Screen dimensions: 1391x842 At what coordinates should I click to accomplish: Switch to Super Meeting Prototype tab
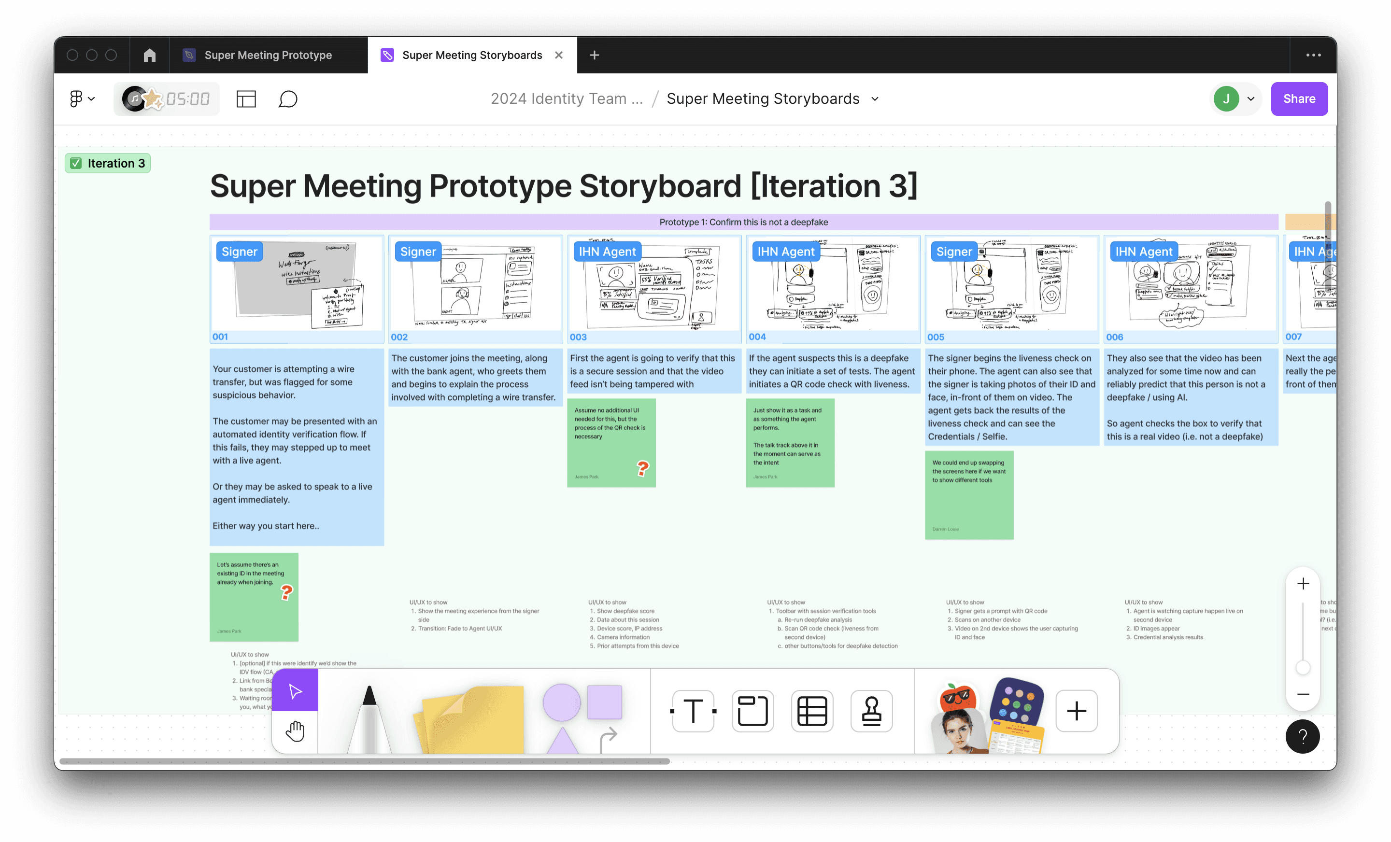coord(268,55)
